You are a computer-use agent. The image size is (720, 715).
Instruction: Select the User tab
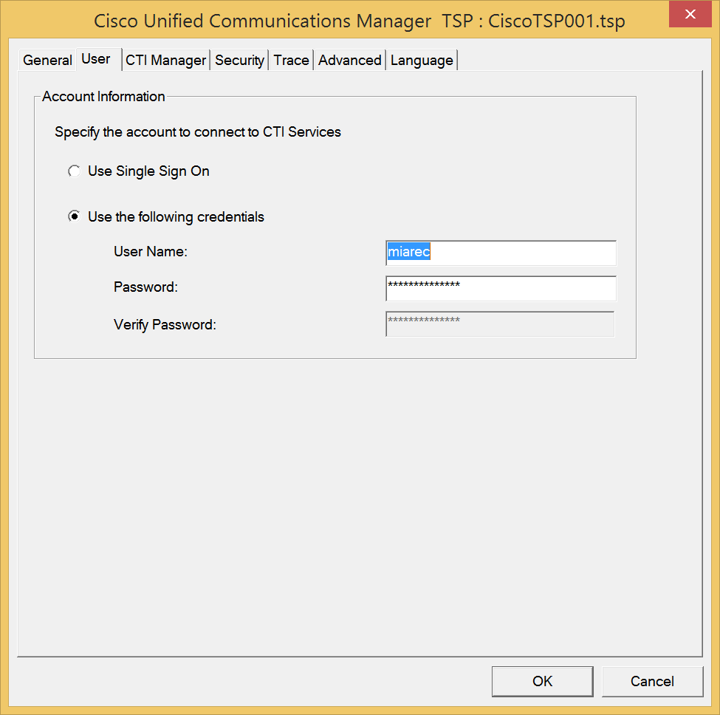coord(97,58)
